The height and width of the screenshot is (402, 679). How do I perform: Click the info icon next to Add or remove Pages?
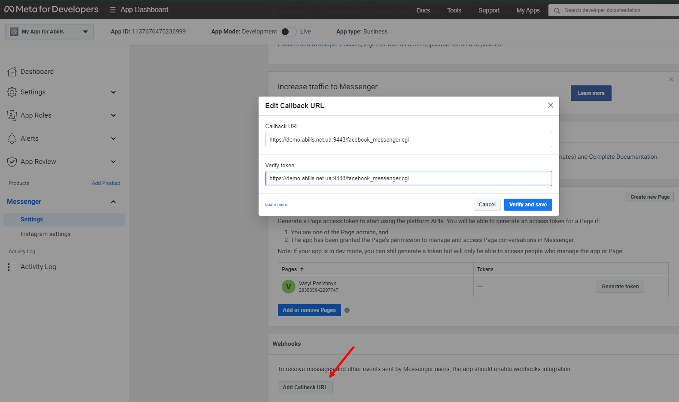pos(347,310)
